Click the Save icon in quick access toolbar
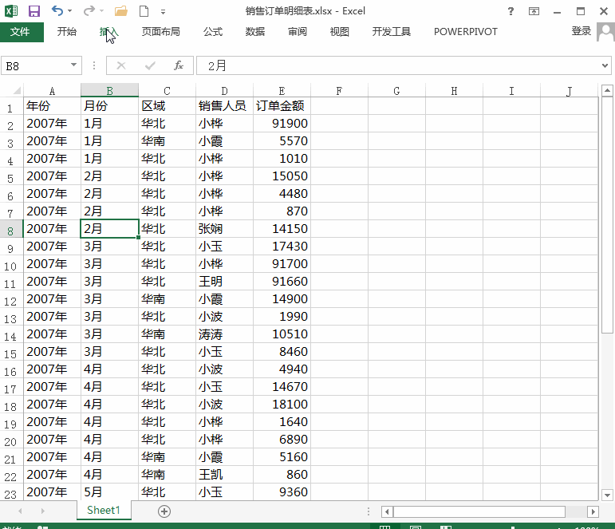This screenshot has width=615, height=529. tap(34, 11)
